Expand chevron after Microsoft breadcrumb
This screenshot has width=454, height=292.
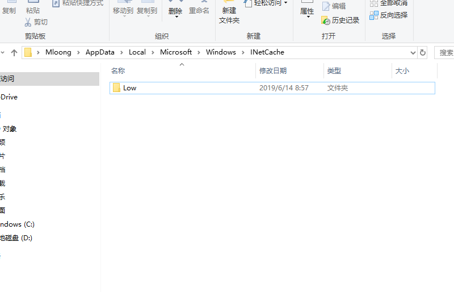tap(199, 52)
